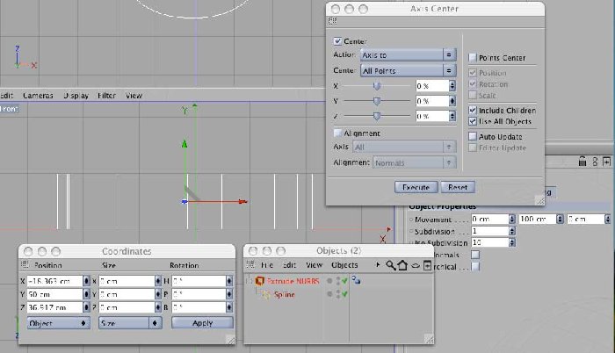Viewport: 615px width, 353px height.
Task: Enable the Alignment checkbox
Action: click(337, 133)
